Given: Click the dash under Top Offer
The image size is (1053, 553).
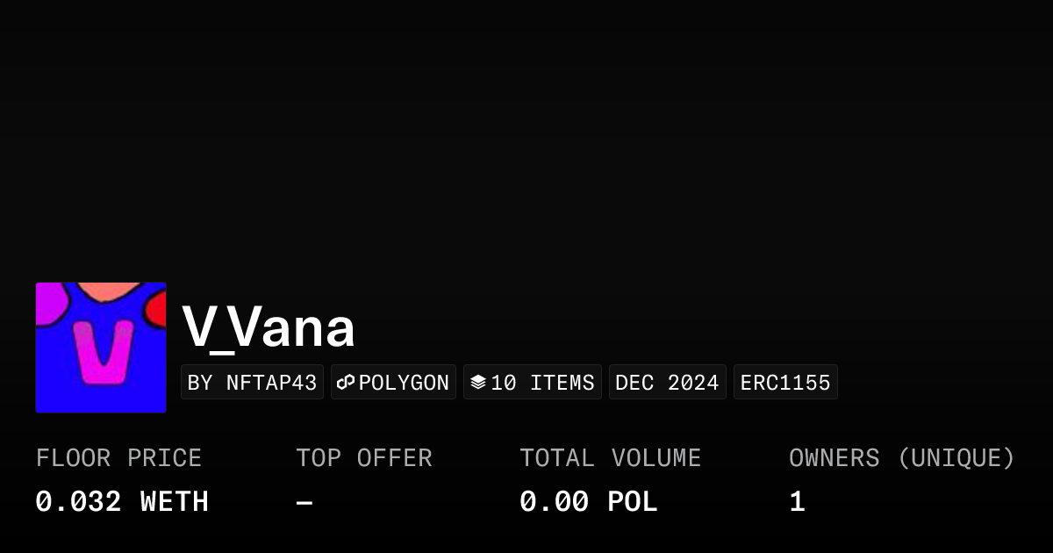Looking at the screenshot, I should (304, 502).
